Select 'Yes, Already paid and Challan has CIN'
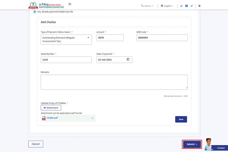The height and width of the screenshot is (152, 228). (x=35, y=12)
